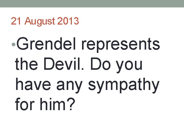
Task: Click the word 'for' on the last line
Action: coord(25,104)
